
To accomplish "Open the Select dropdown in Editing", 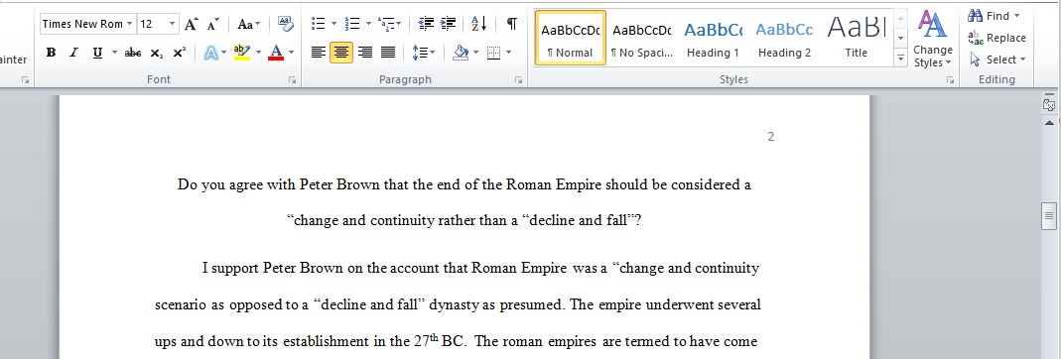I will click(997, 60).
